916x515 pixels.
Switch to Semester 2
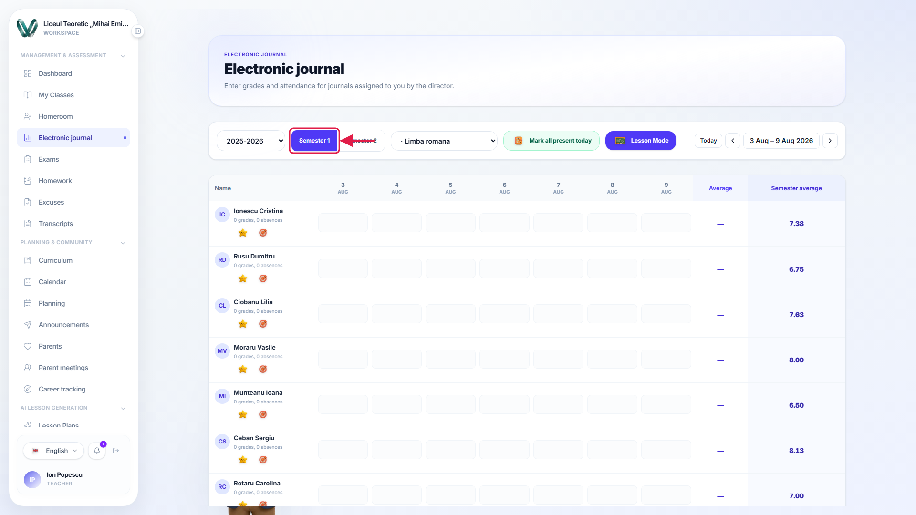click(363, 141)
